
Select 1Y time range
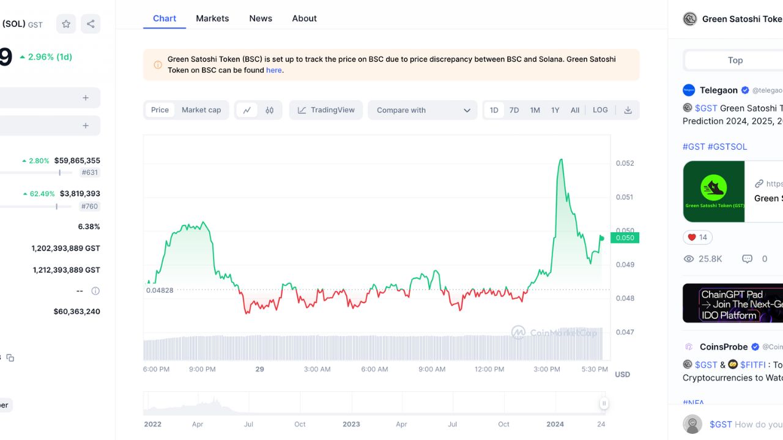tap(555, 110)
